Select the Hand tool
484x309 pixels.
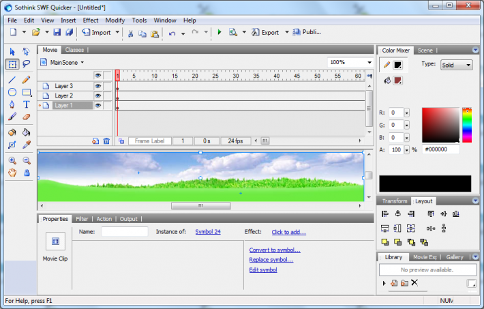point(12,173)
